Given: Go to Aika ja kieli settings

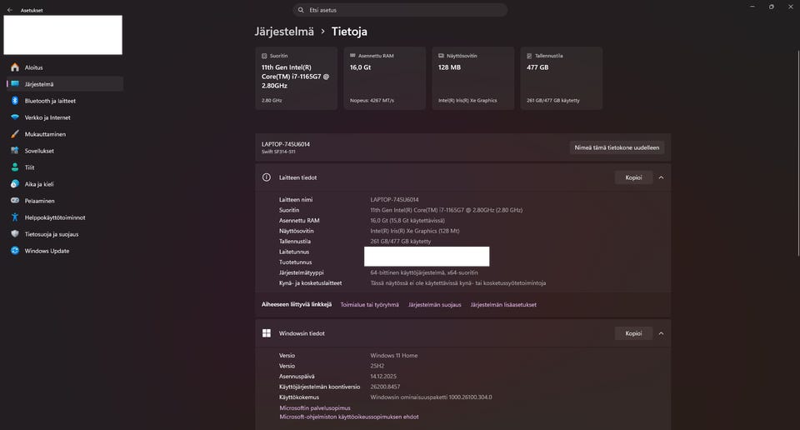Looking at the screenshot, I should click(65, 184).
